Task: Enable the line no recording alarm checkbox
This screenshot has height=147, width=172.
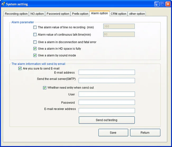Action: point(35,27)
